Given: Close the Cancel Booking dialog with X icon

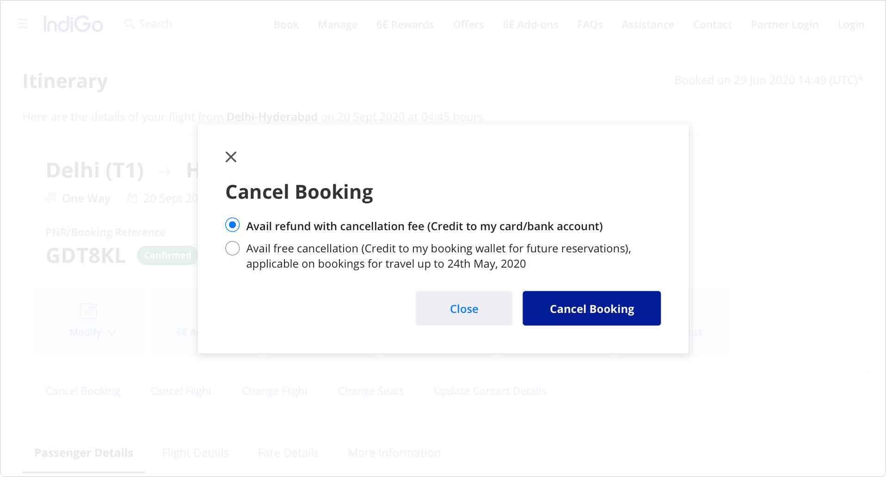Looking at the screenshot, I should point(231,157).
